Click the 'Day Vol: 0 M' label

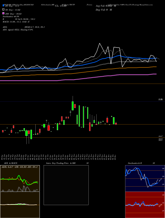(x=104, y=10)
